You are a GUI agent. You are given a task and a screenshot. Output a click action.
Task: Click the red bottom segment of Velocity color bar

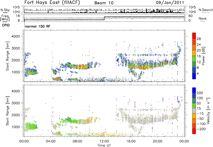coord(194,131)
